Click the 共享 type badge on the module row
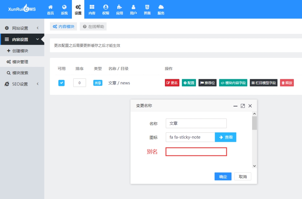The width and height of the screenshot is (302, 199). click(98, 83)
